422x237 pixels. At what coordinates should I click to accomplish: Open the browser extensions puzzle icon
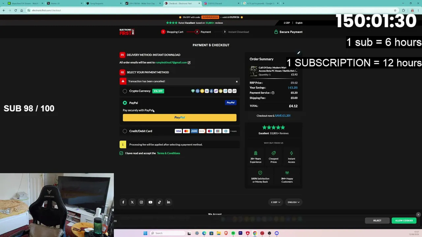click(x=403, y=10)
